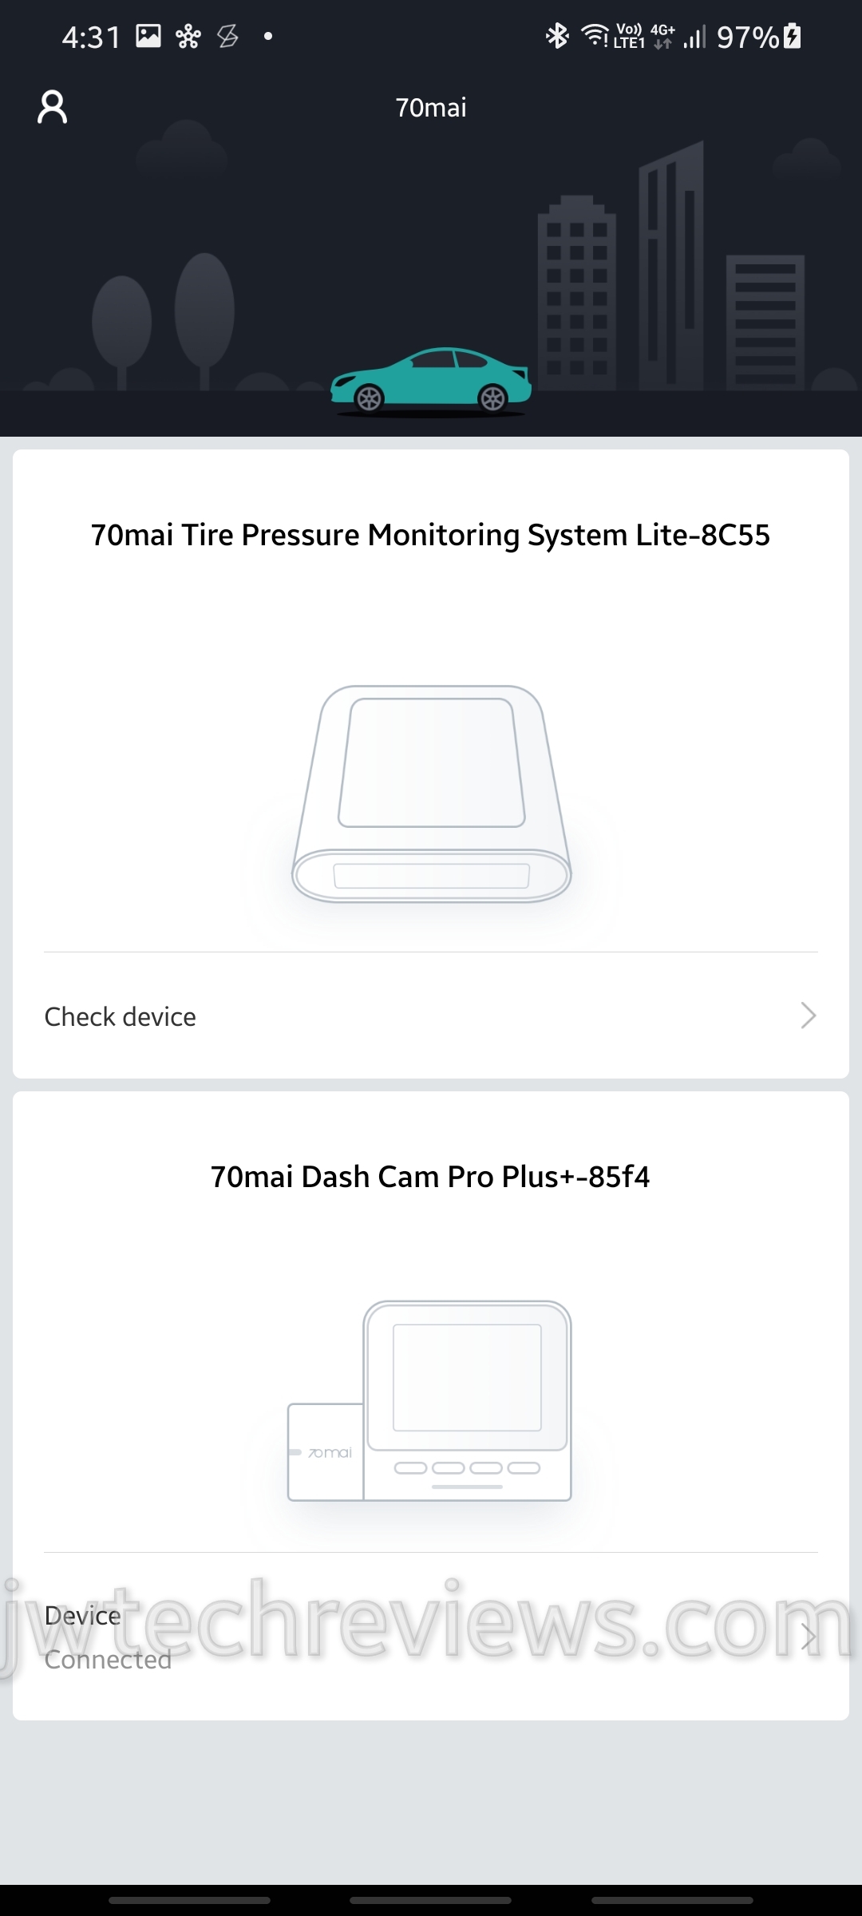Select 70mai Dash Cam Pro Plus+ title
Image resolution: width=862 pixels, height=1916 pixels.
coord(431,1177)
